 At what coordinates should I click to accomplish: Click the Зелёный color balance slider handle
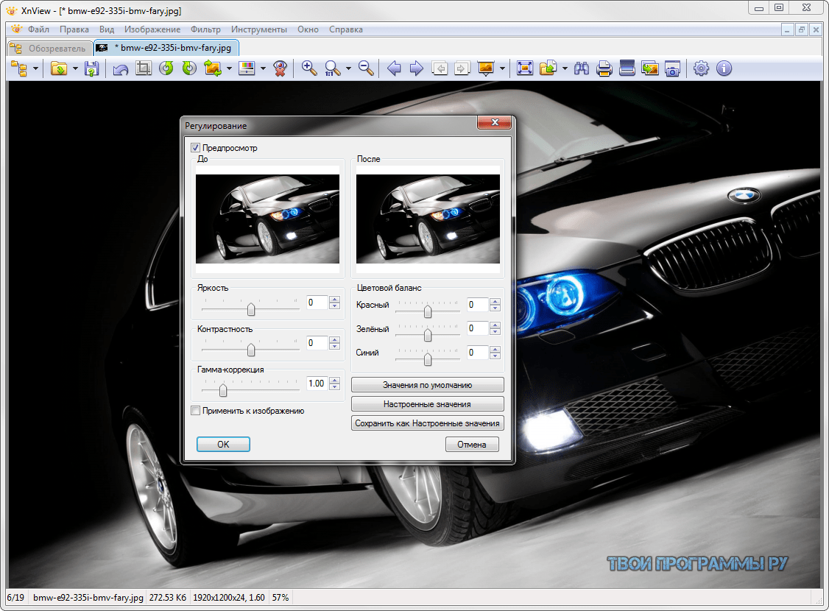click(x=428, y=335)
